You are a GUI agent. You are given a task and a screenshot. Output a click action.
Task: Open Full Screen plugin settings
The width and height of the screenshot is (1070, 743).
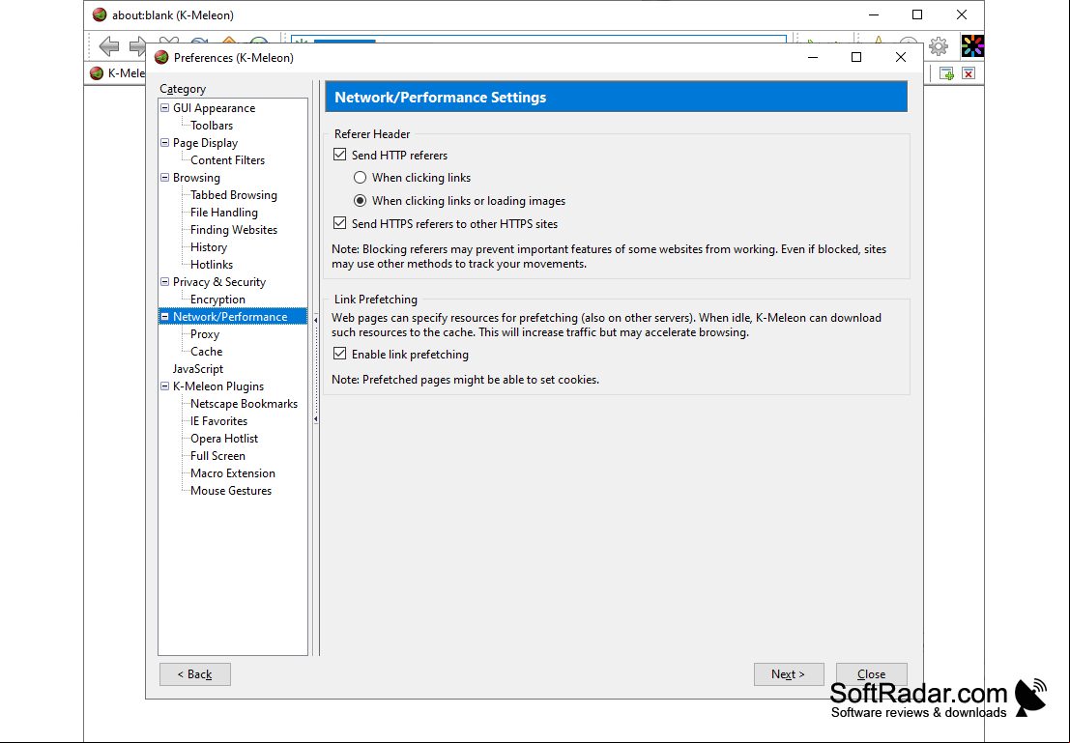pos(217,456)
